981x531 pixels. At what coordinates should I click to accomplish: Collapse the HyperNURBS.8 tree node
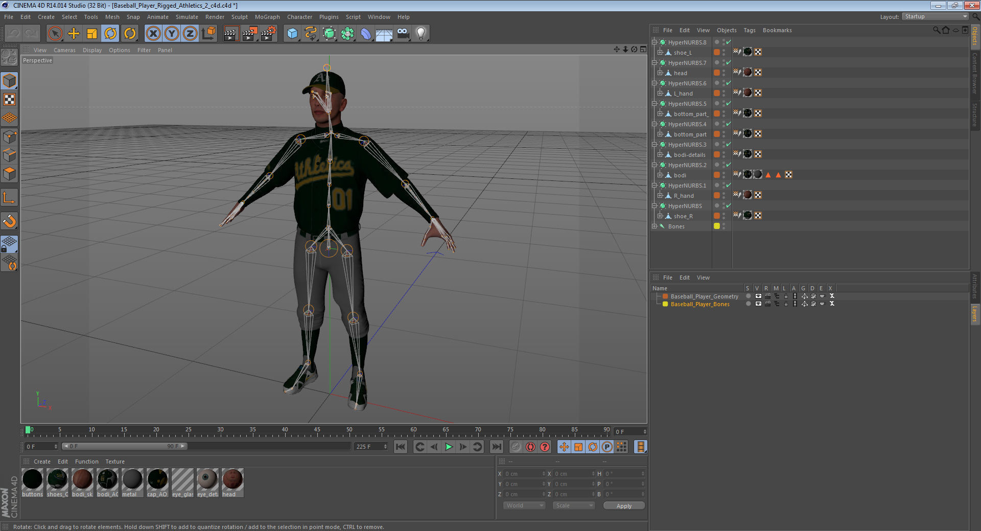655,42
